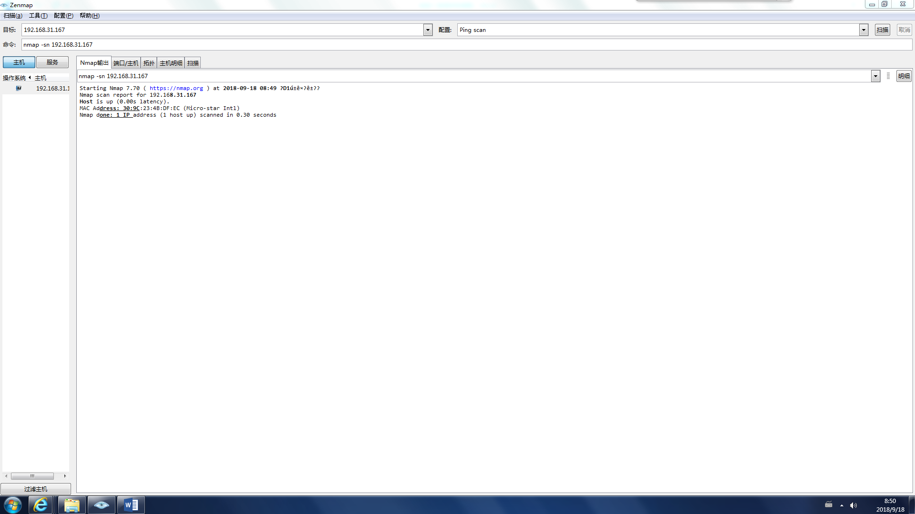Open the 配置 (Profile) menu
The height and width of the screenshot is (514, 915).
point(63,16)
